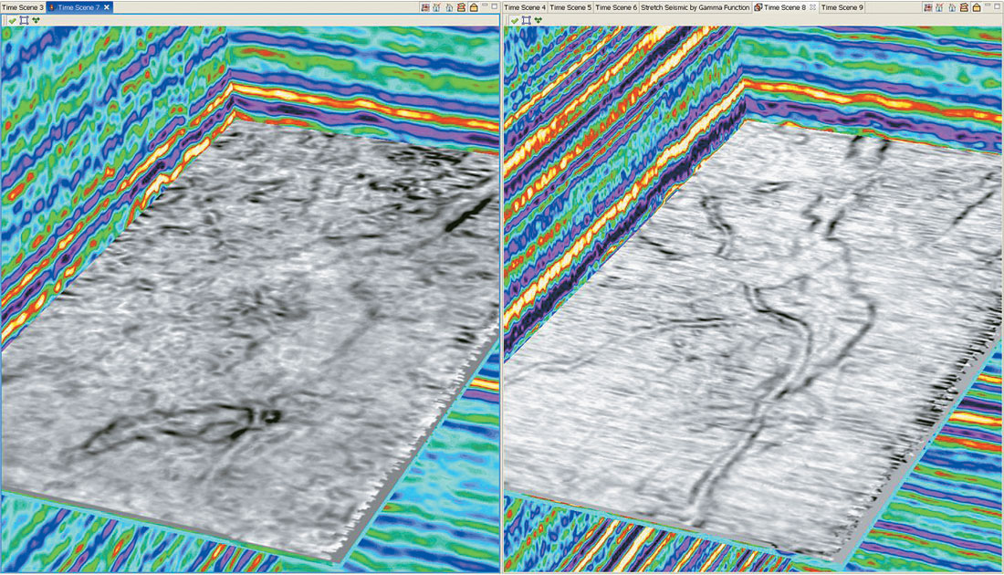Switch to the Time Scene 3 tab

[x=23, y=7]
